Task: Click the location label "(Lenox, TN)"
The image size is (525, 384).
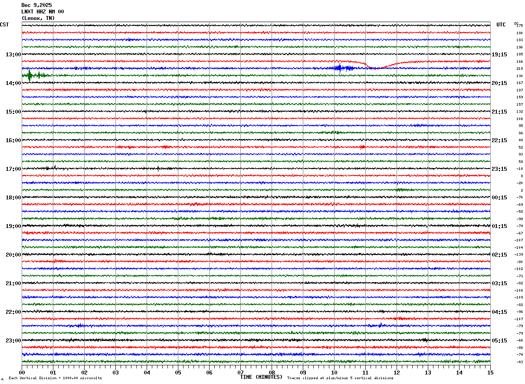Action: [38, 18]
